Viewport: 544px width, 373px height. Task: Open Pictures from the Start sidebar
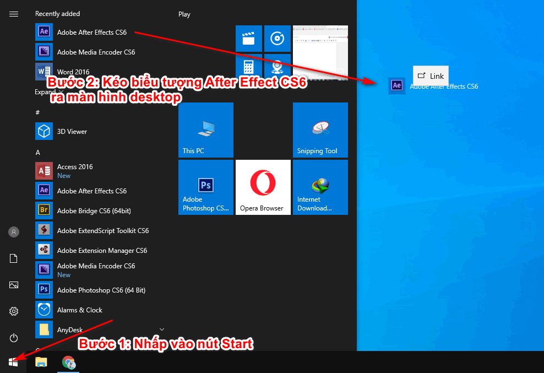(14, 285)
